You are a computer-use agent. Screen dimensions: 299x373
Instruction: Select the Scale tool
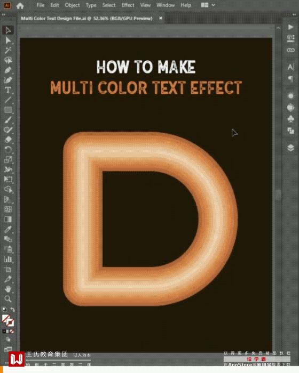pos(8,159)
